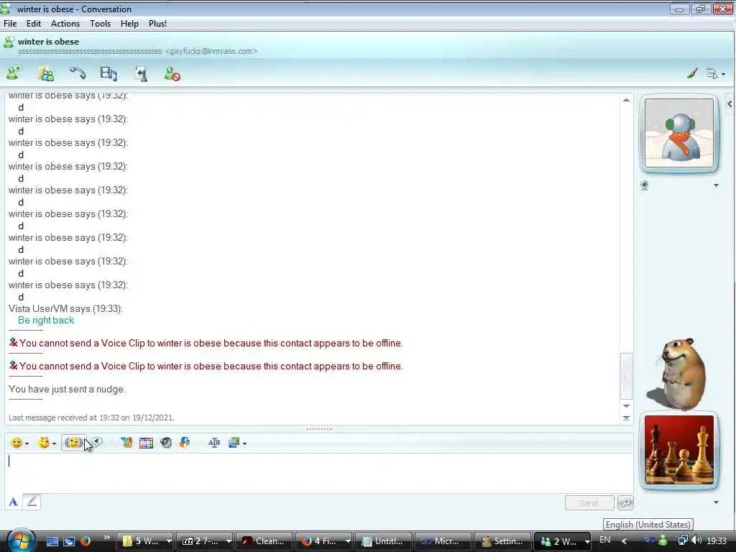The width and height of the screenshot is (736, 552).
Task: Click the contact email address text
Action: [211, 51]
